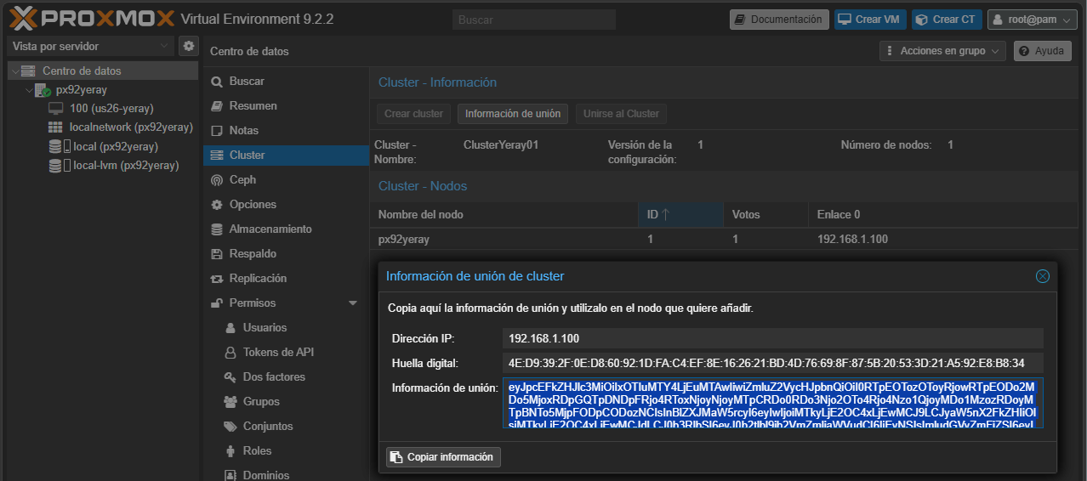Click the Crear CT button
The image size is (1087, 481).
point(947,20)
